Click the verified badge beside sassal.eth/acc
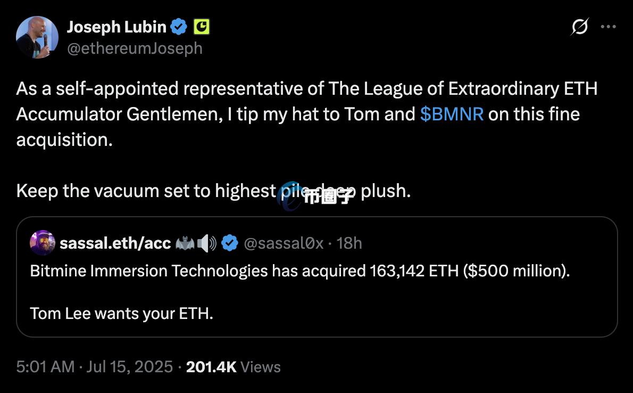This screenshot has height=393, width=633. pyautogui.click(x=229, y=243)
